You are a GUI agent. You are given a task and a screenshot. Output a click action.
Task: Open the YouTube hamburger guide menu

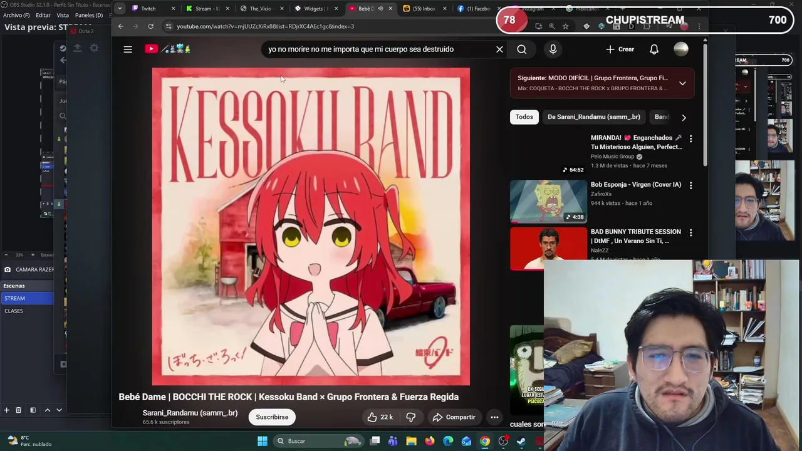[128, 49]
